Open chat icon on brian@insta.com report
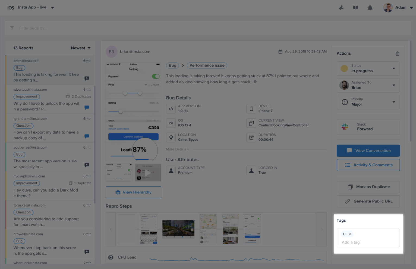The height and width of the screenshot is (269, 416). pyautogui.click(x=87, y=78)
